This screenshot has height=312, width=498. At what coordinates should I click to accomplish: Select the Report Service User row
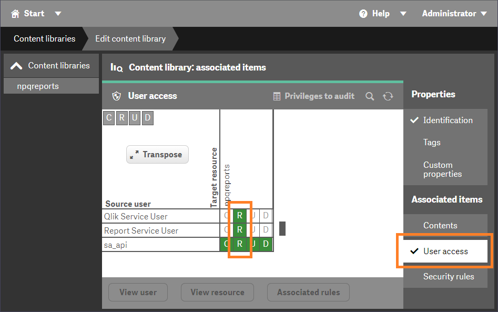161,230
